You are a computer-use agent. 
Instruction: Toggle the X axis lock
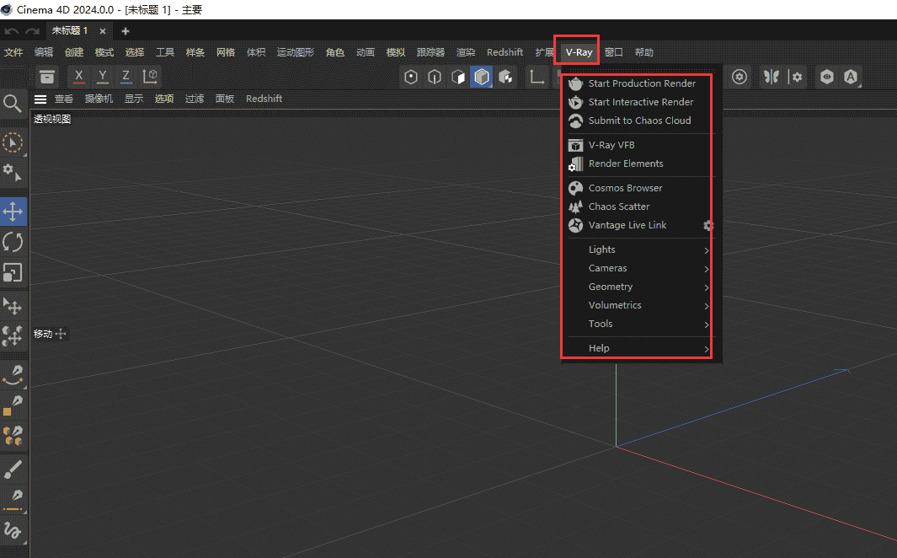click(x=78, y=77)
